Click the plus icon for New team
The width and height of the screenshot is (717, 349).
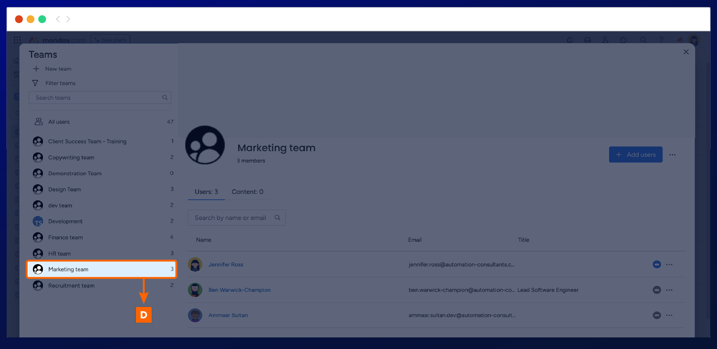point(36,69)
